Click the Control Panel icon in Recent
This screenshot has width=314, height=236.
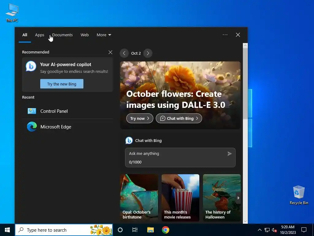[x=32, y=111]
